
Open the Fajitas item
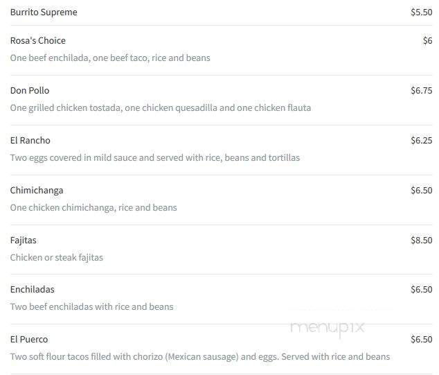pos(24,241)
